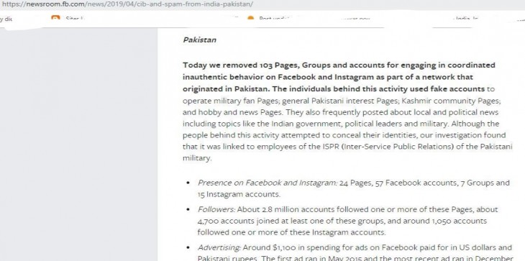
Task: Open the 'Post und...' bookmark
Action: tap(274, 19)
